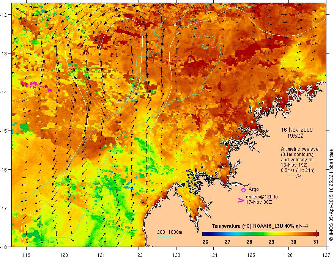Click the temperature color bar
Image resolution: width=334 pixels, height=258 pixels.
tap(260, 234)
